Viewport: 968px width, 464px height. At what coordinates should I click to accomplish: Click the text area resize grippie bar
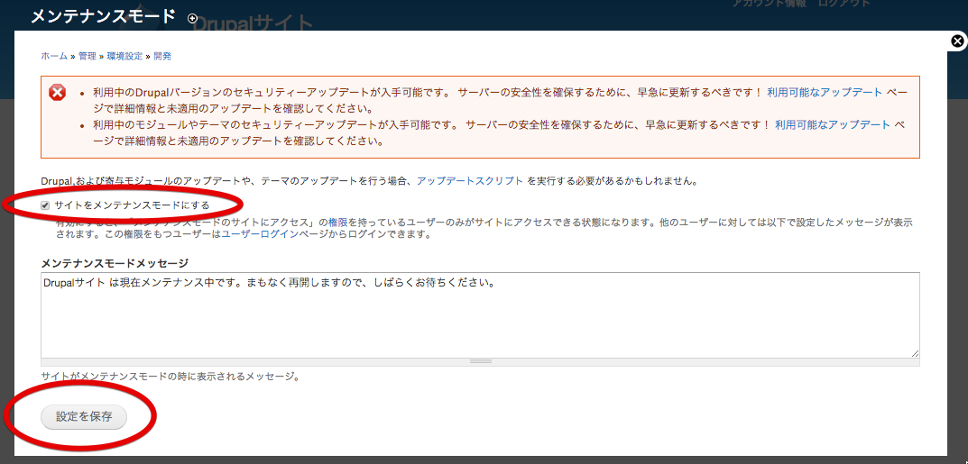pos(480,361)
